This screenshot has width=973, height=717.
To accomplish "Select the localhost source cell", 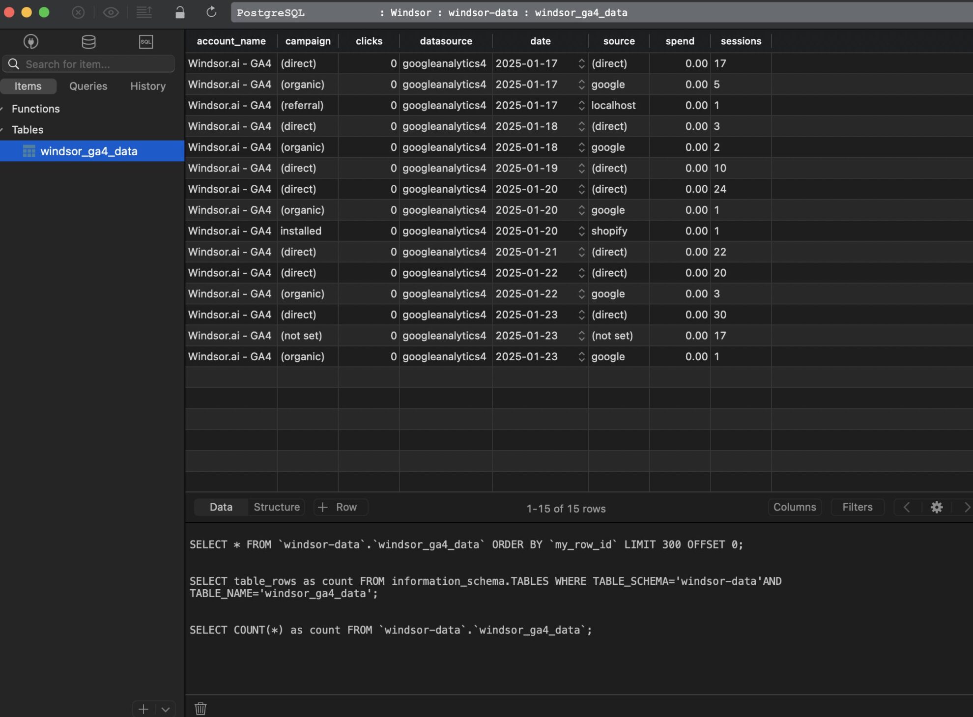I will pos(619,105).
